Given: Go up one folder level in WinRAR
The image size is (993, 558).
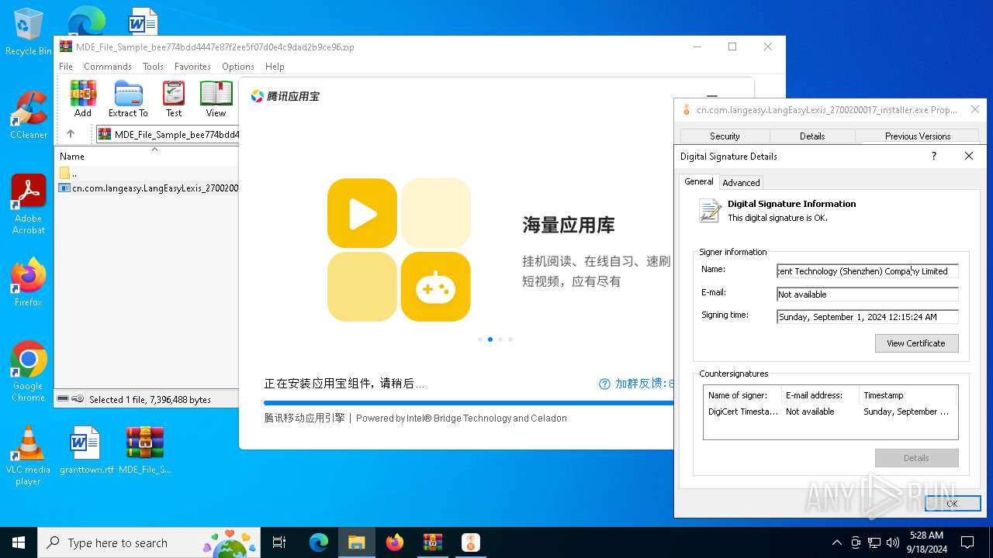Looking at the screenshot, I should [x=71, y=134].
